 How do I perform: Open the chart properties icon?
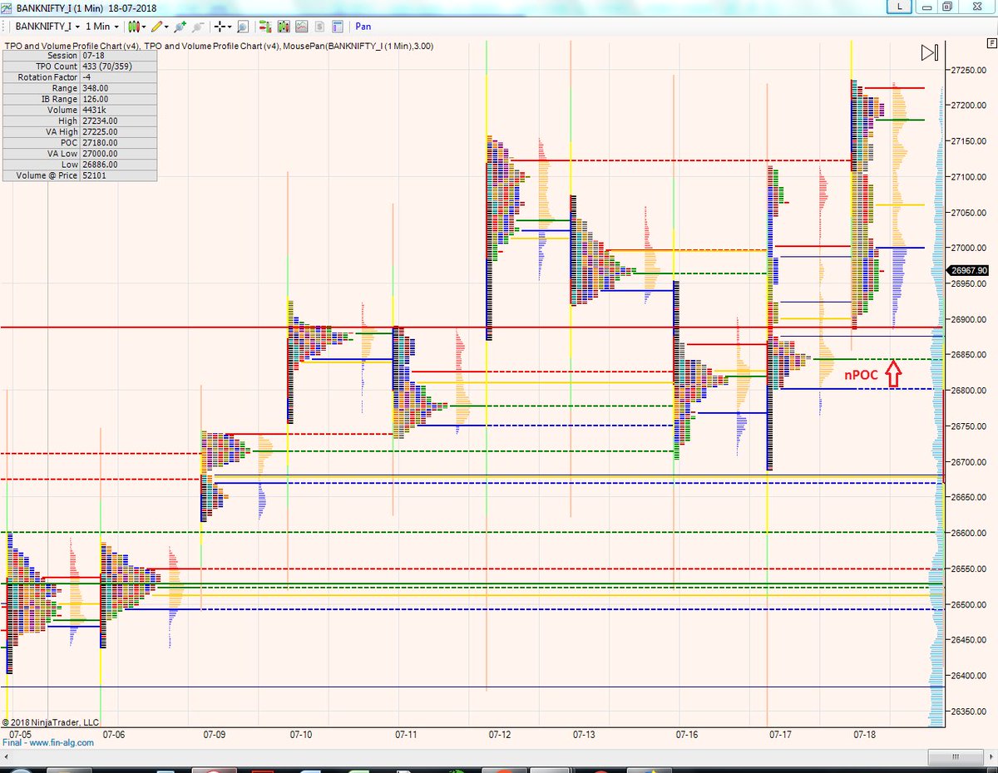pyautogui.click(x=337, y=27)
